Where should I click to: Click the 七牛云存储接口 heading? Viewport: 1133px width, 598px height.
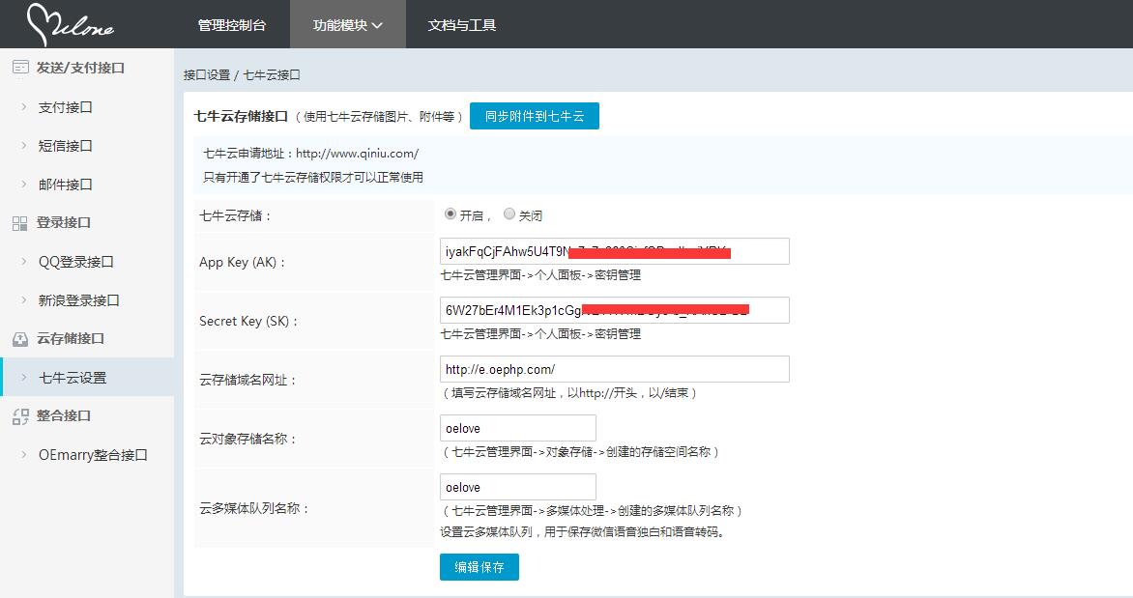pos(241,116)
